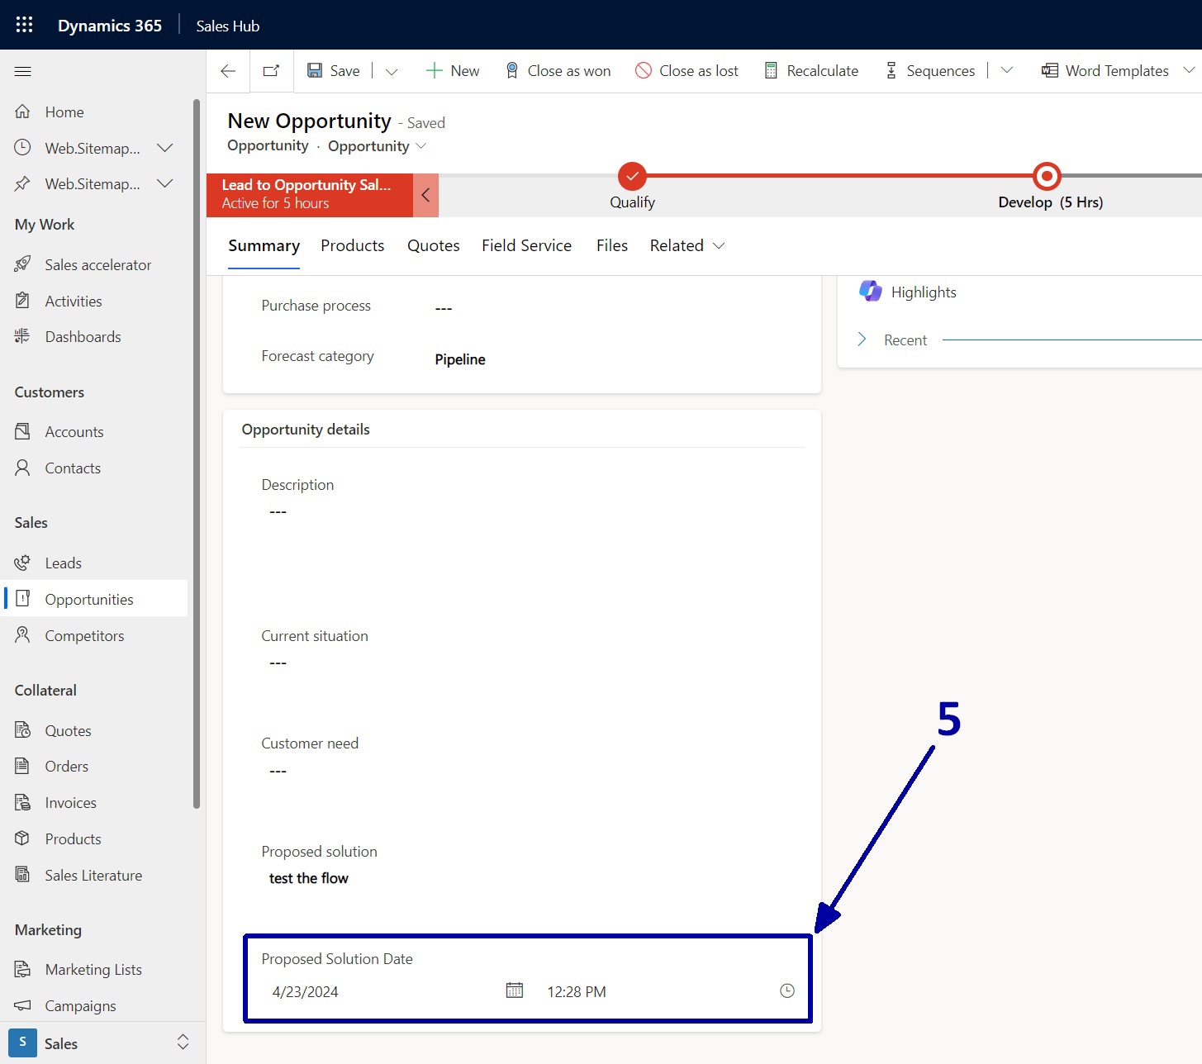
Task: Click the Sequences icon
Action: pos(891,70)
